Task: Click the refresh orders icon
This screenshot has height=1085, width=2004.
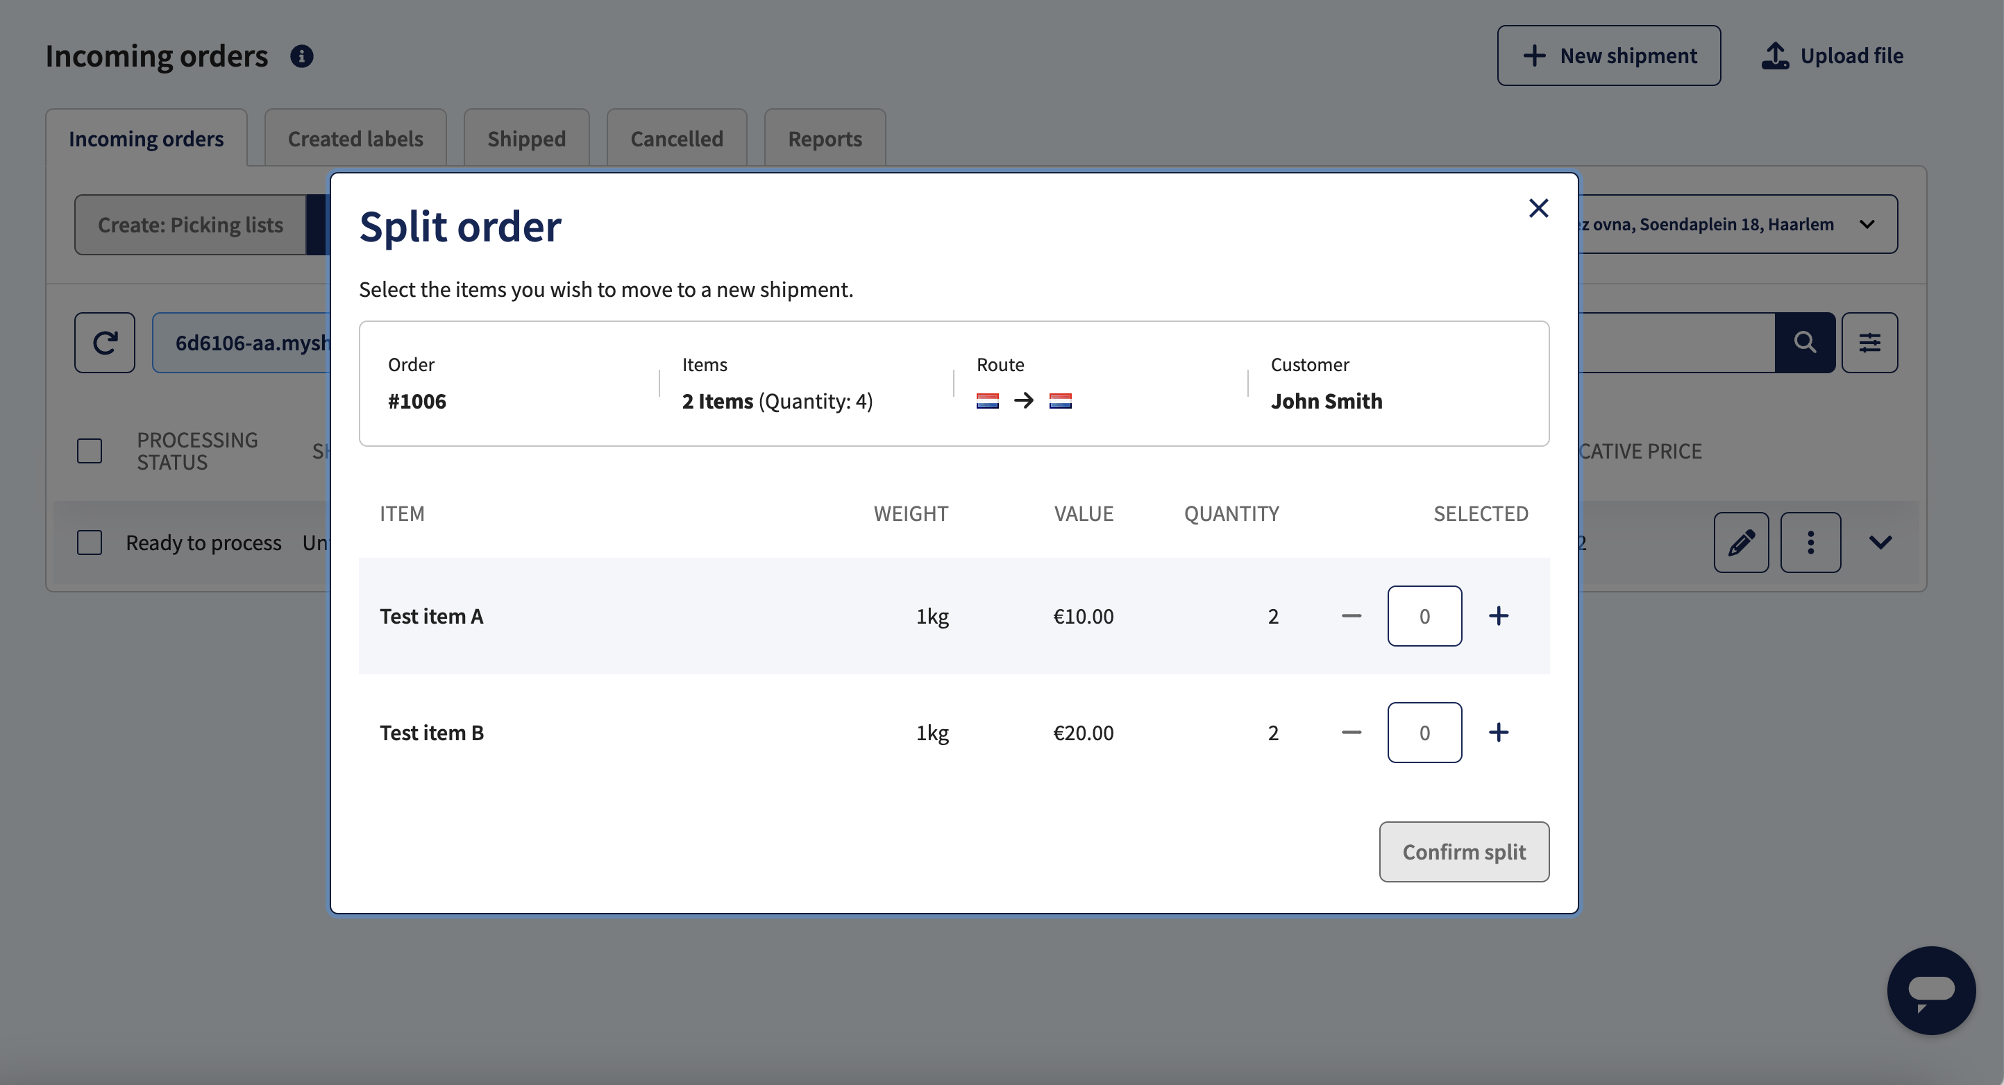Action: [x=105, y=343]
